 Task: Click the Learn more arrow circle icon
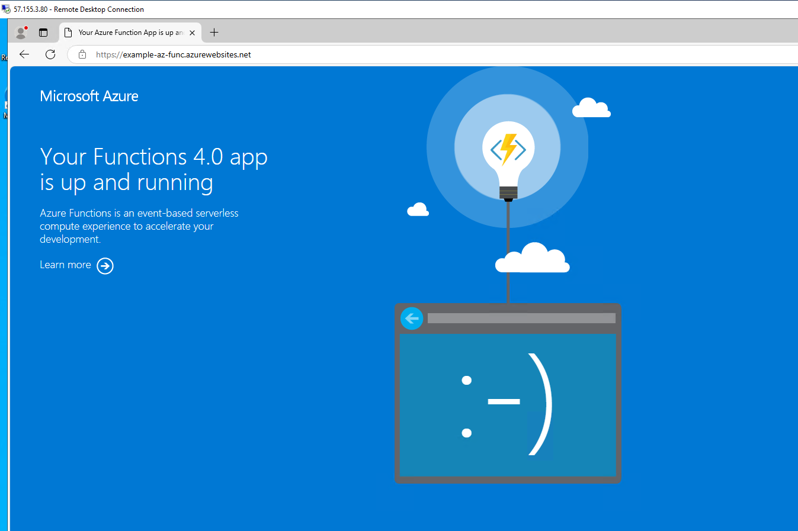pyautogui.click(x=105, y=266)
